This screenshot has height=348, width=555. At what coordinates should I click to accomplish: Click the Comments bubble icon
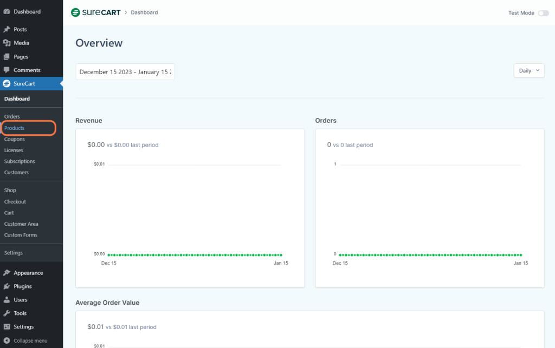7,70
